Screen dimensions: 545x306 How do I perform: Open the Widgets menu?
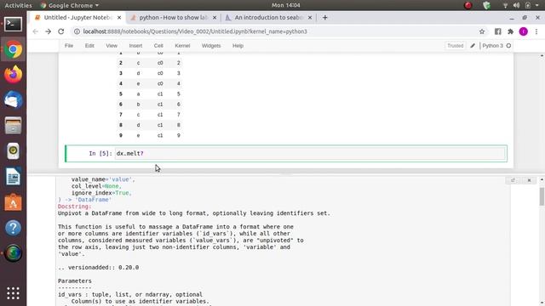pyautogui.click(x=211, y=46)
